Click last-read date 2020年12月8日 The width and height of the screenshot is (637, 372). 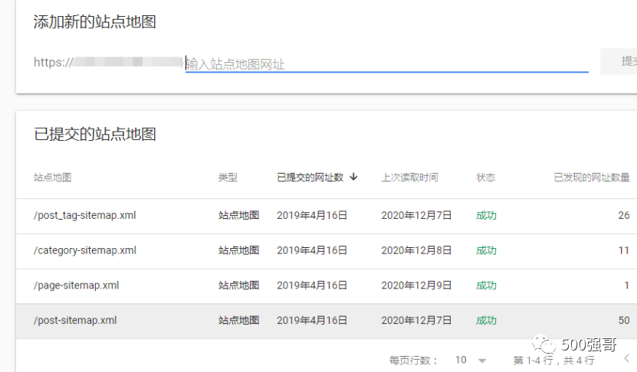[416, 250]
